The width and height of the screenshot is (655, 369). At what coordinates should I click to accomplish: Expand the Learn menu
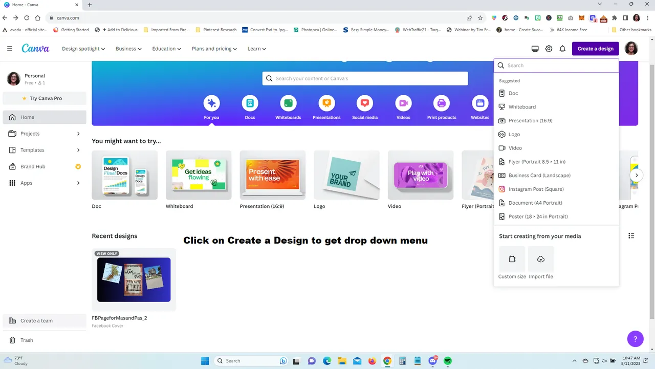[257, 49]
